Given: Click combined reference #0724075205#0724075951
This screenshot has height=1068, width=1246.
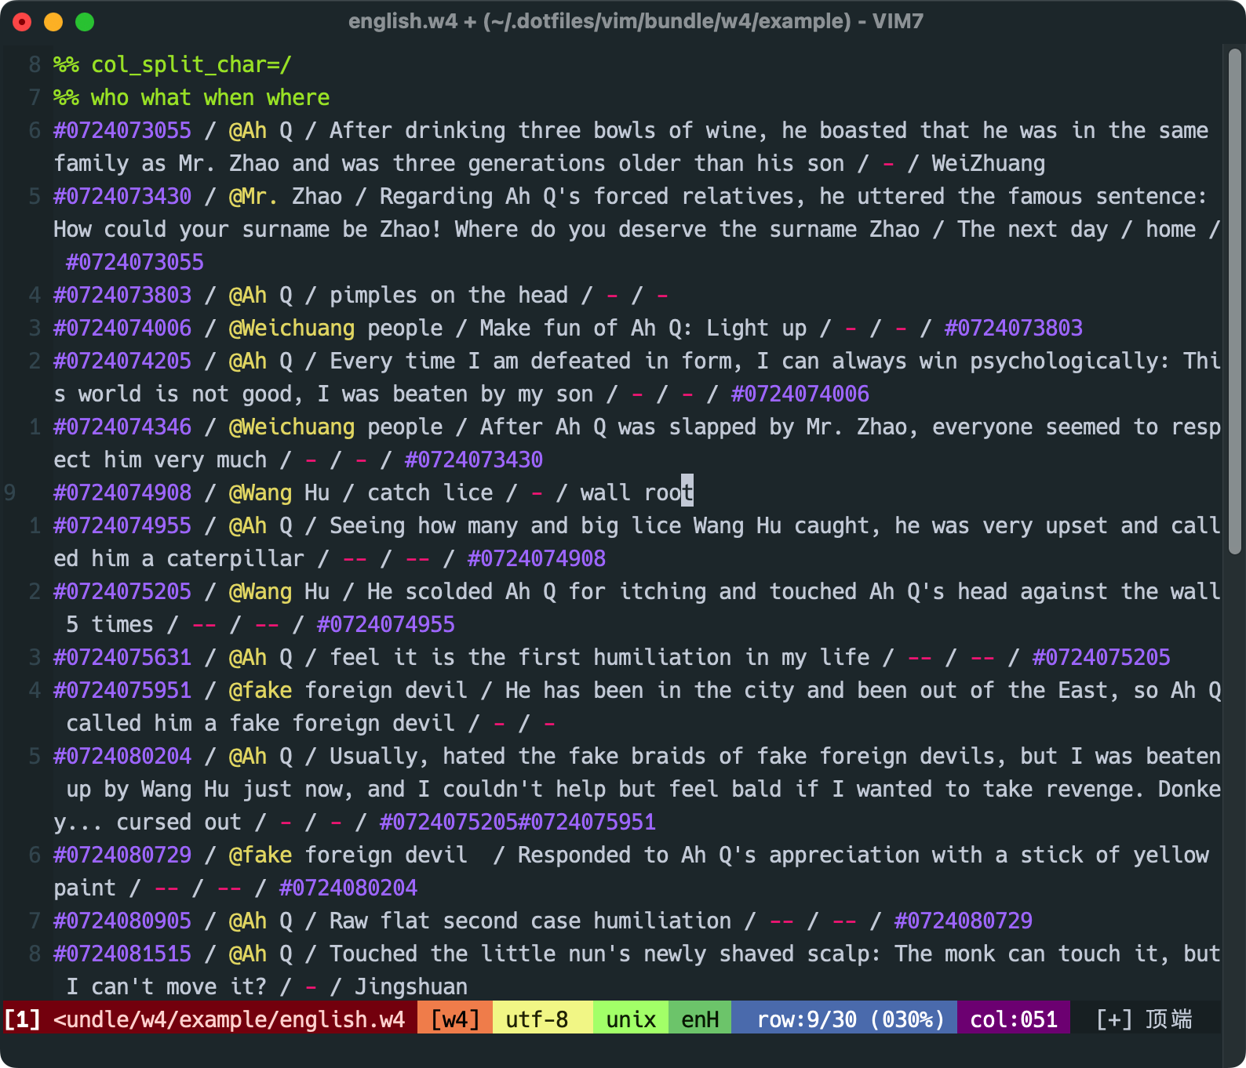Looking at the screenshot, I should tap(518, 822).
